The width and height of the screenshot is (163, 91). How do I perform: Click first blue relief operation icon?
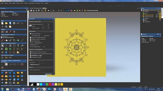click(x=2, y=73)
